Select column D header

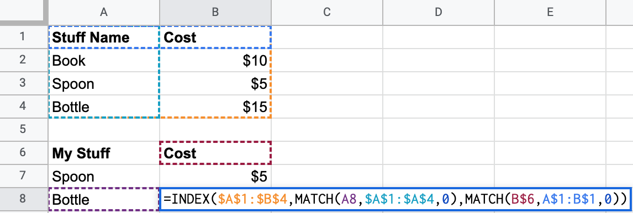(x=439, y=13)
